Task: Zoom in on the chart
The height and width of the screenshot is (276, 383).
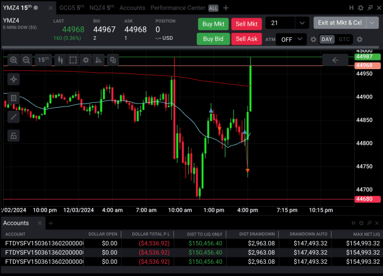Action: click(x=13, y=60)
